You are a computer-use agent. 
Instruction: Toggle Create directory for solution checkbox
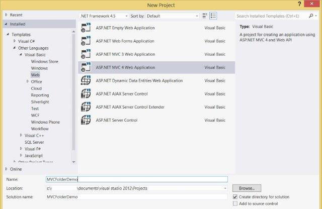pyautogui.click(x=235, y=197)
